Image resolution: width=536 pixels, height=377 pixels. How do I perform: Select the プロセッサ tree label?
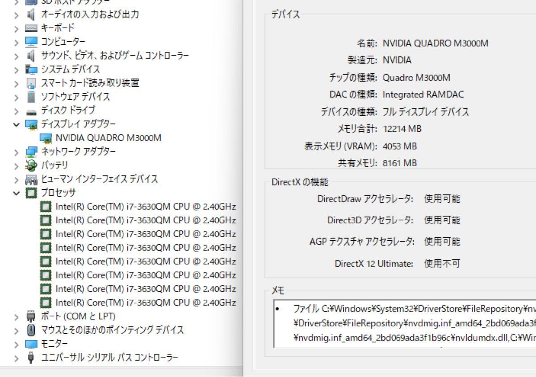click(x=59, y=193)
